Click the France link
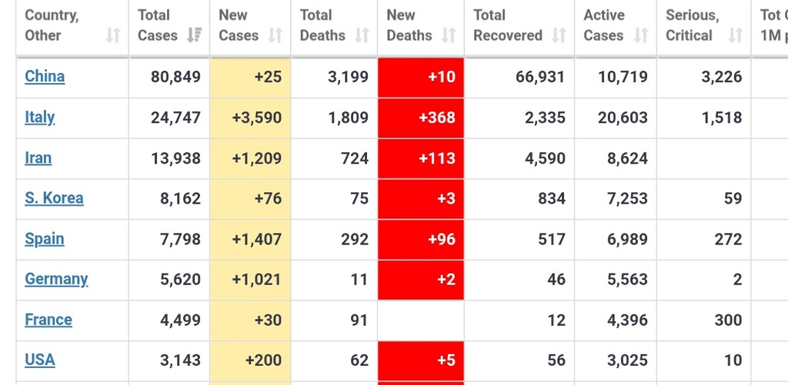Image resolution: width=788 pixels, height=385 pixels. (48, 319)
